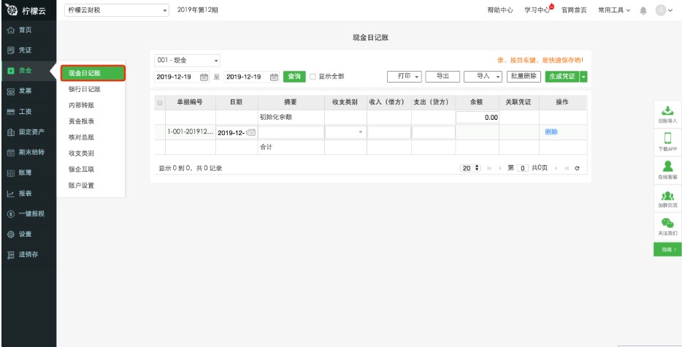The height and width of the screenshot is (347, 682).
Task: Enable the 显示全部 checkbox
Action: coord(313,77)
